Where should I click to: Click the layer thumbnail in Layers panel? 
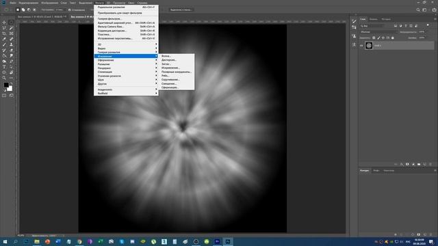tap(369, 46)
